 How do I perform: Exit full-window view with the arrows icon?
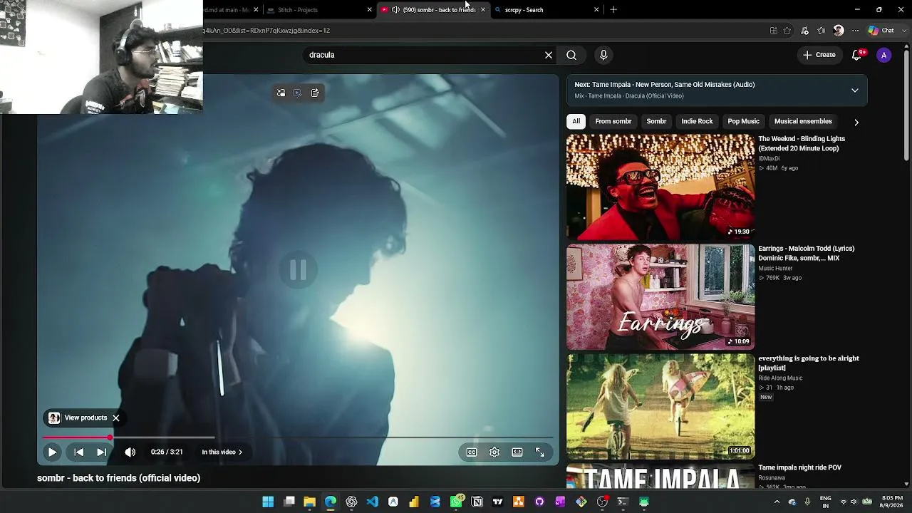click(x=540, y=452)
